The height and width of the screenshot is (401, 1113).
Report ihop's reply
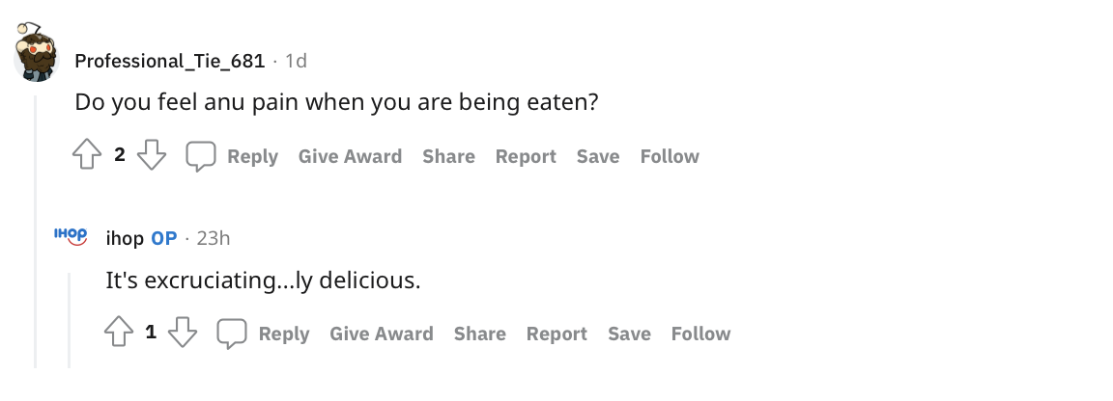coord(556,334)
